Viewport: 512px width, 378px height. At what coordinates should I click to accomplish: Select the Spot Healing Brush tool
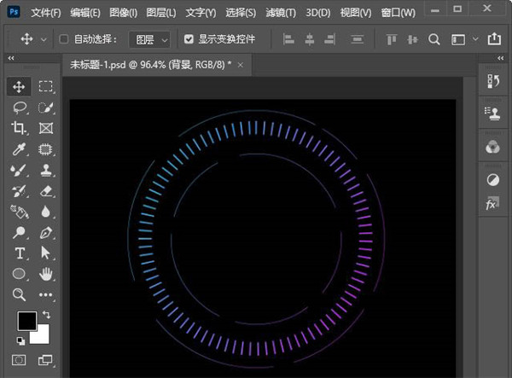tap(46, 149)
